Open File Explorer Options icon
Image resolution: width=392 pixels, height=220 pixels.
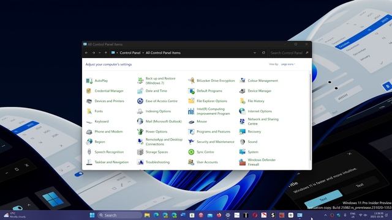point(191,101)
